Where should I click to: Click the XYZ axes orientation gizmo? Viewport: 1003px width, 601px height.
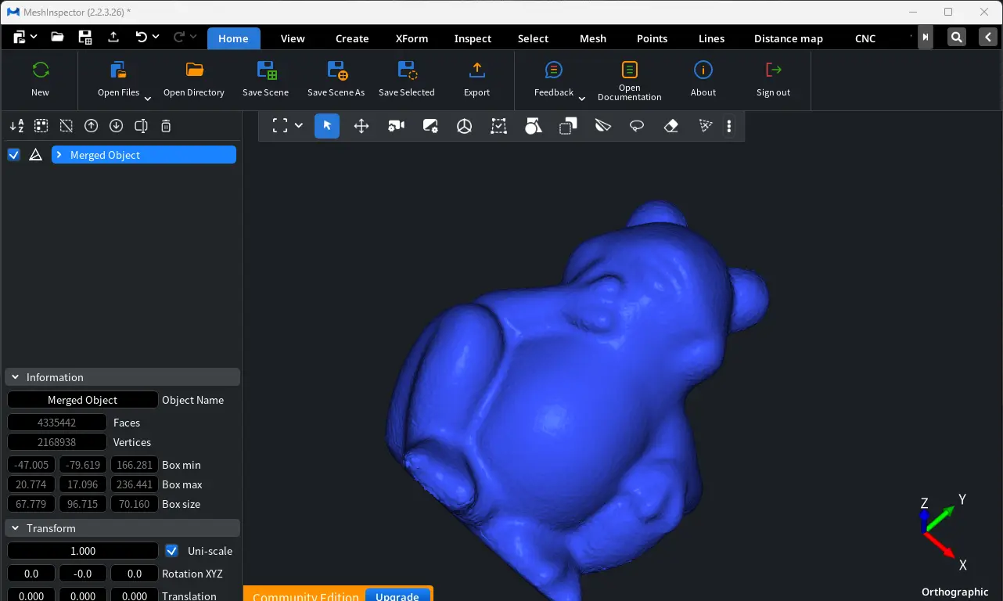(943, 533)
